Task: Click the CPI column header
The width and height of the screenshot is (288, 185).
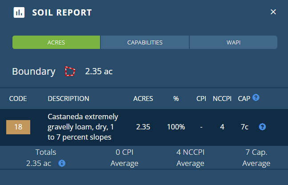Action: (201, 99)
